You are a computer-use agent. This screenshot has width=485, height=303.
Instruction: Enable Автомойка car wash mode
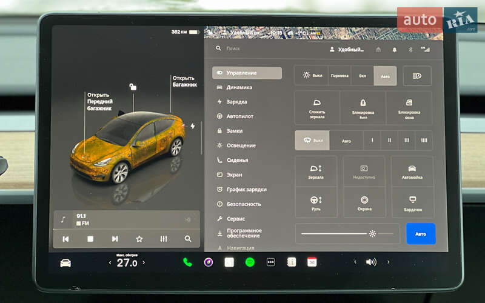[412, 171]
